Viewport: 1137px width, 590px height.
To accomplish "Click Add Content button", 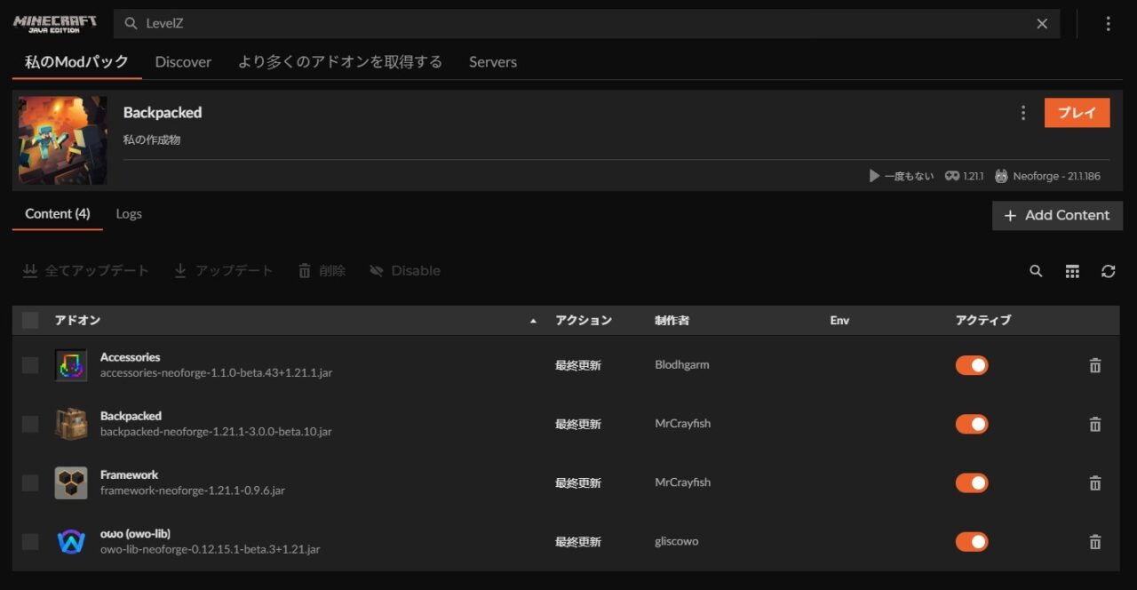I will (1057, 215).
